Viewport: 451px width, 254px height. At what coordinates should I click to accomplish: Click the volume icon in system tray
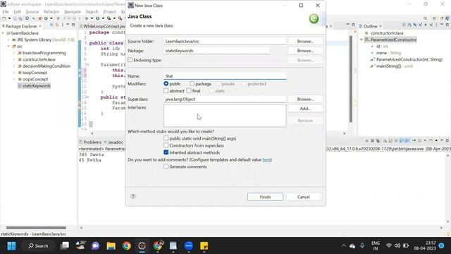pos(397,246)
